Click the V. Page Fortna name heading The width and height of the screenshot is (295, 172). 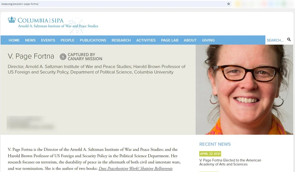click(x=31, y=56)
